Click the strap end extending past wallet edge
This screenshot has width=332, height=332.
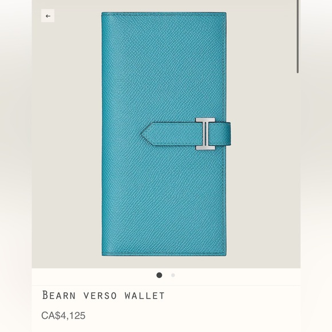(x=229, y=134)
